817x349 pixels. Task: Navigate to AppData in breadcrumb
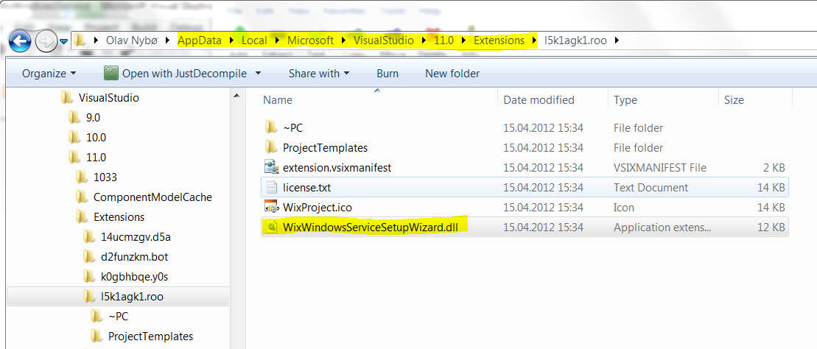pos(200,40)
